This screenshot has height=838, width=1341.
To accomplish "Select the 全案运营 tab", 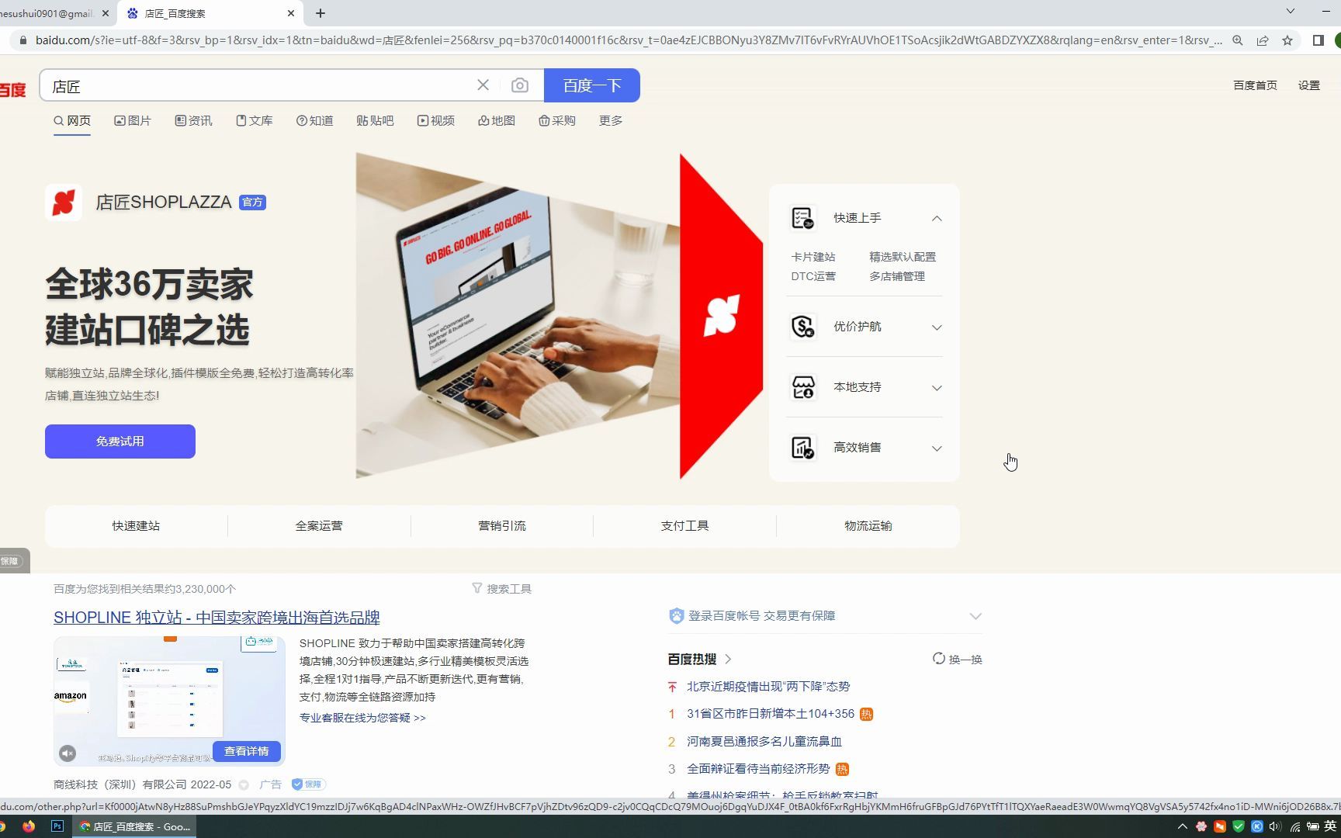I will pyautogui.click(x=319, y=526).
